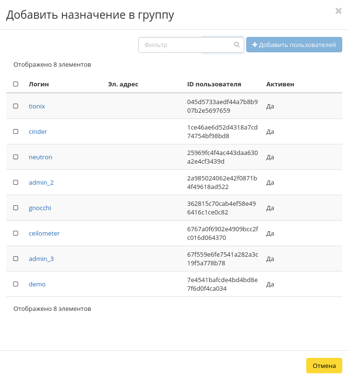The width and height of the screenshot is (348, 379).
Task: Select the checkbox next to cinder
Action: pos(16,131)
